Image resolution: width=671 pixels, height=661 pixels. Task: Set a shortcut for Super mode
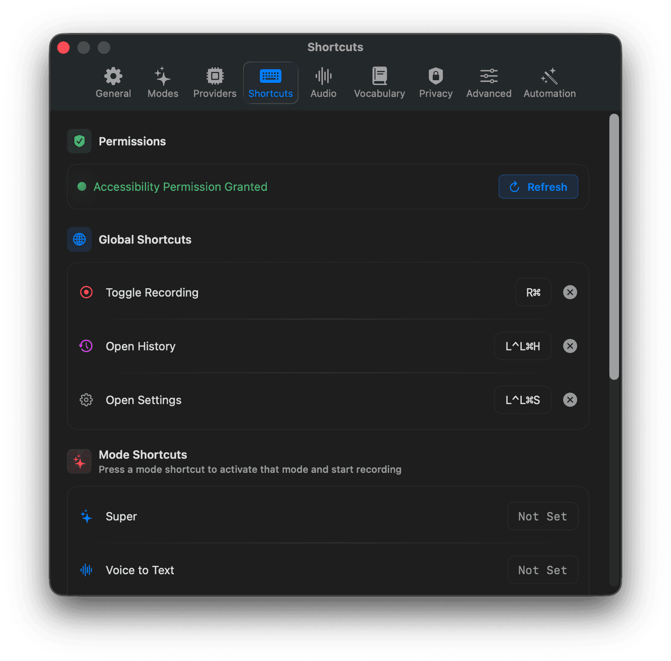pos(542,516)
